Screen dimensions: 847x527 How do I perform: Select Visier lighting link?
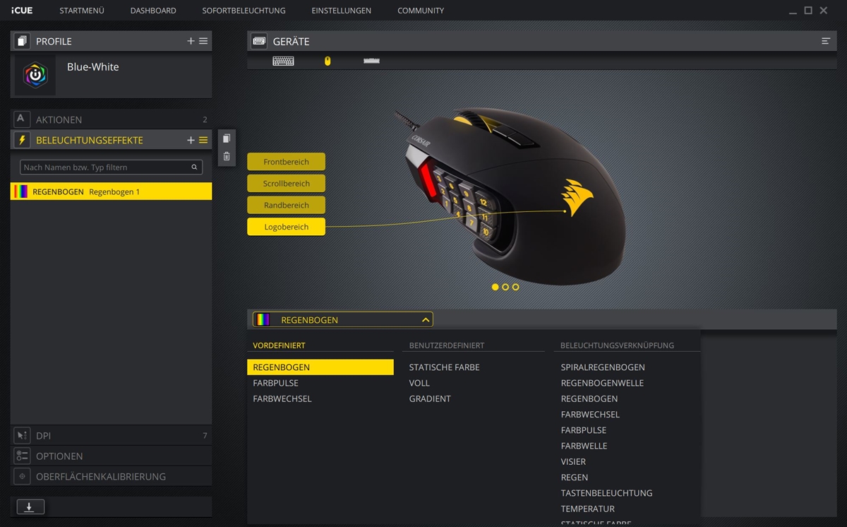click(573, 461)
